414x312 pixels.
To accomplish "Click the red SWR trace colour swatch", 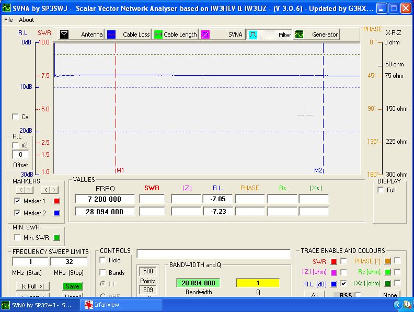I will (333, 261).
